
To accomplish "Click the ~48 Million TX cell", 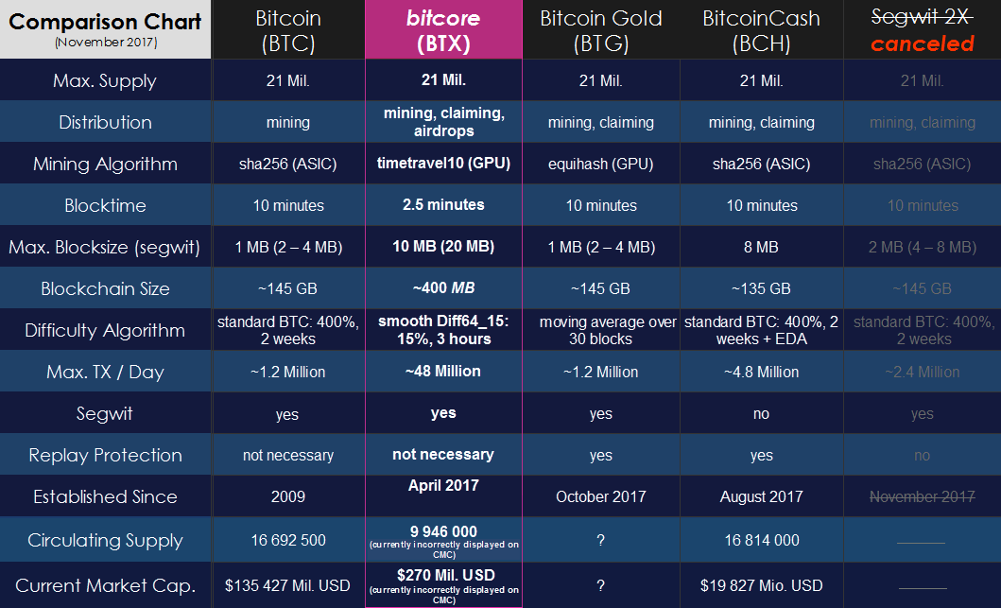I will tap(443, 371).
